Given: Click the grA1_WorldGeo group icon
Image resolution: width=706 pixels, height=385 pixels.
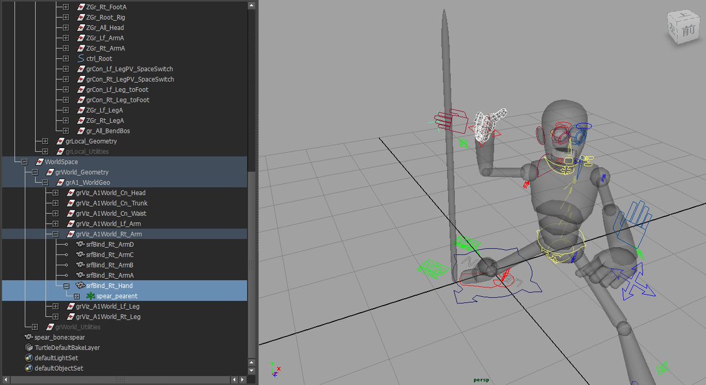Looking at the screenshot, I should click(60, 183).
